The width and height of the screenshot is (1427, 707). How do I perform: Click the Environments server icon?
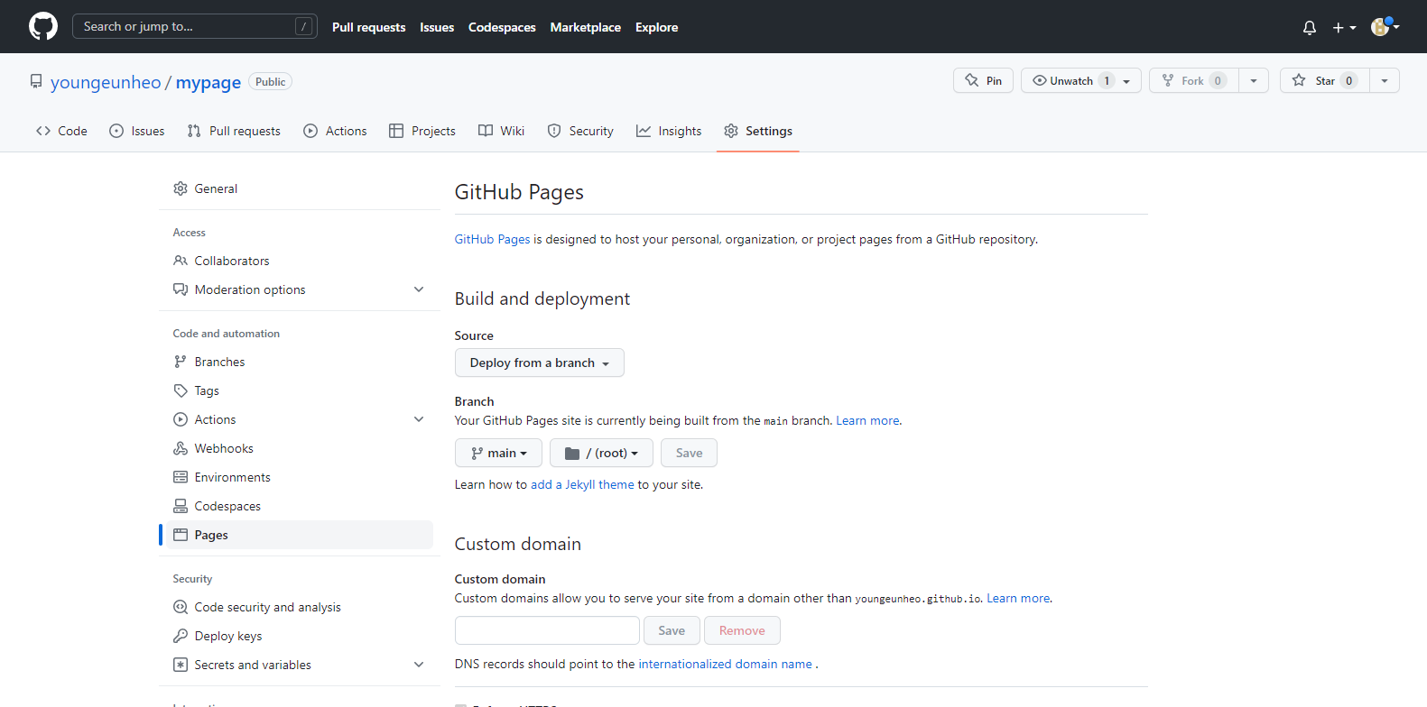click(x=181, y=477)
